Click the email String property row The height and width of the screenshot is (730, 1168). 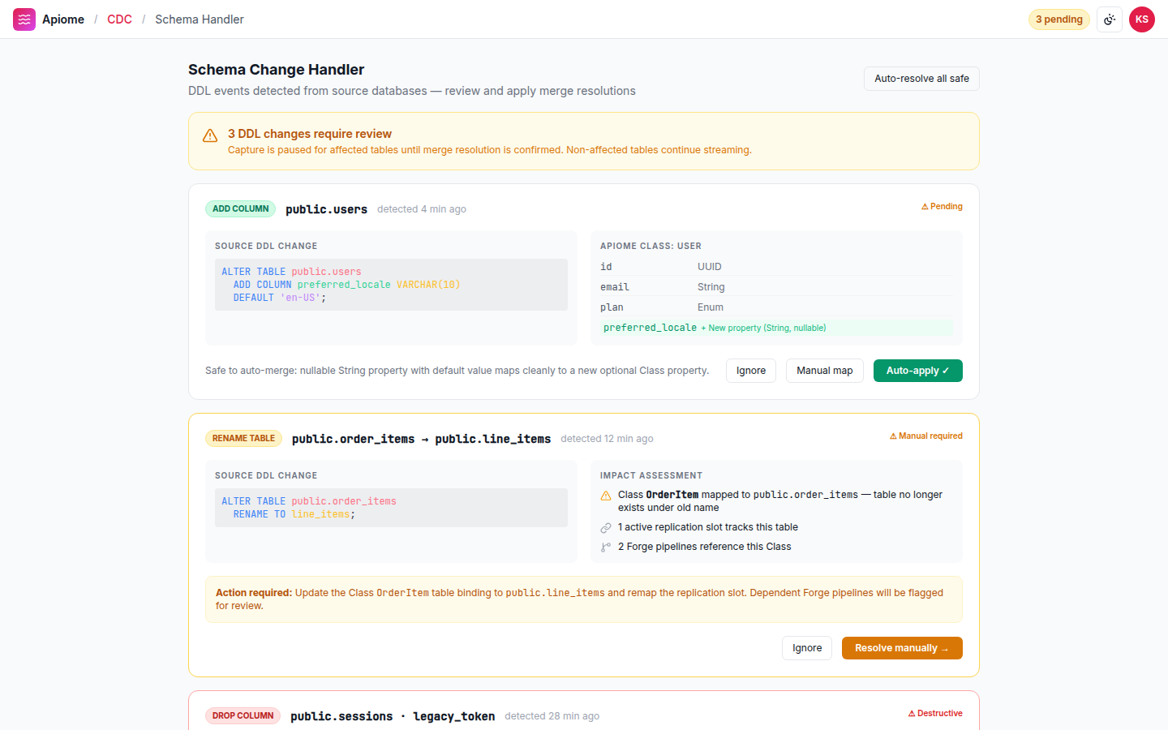[x=776, y=287]
